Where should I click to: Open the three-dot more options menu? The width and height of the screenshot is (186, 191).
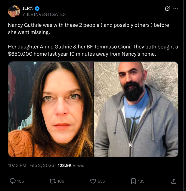click(x=175, y=8)
